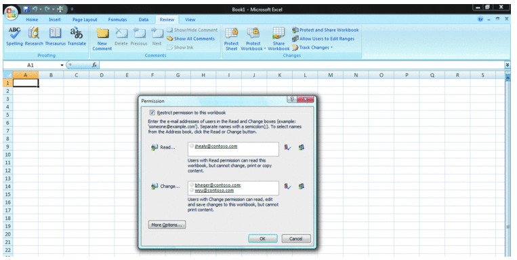Open the Translate tool
Viewport: 517px width, 260px height.
(x=77, y=37)
